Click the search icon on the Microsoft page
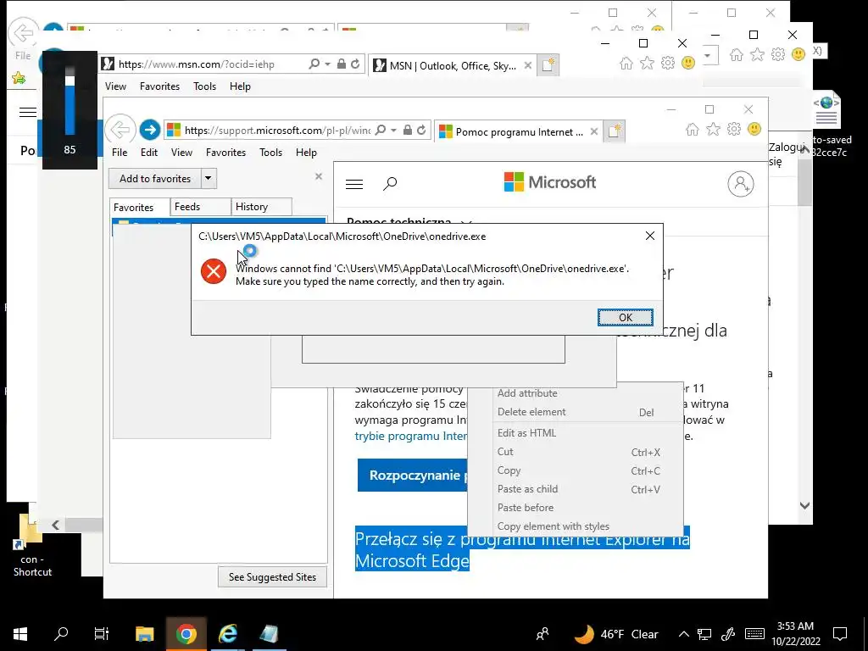Image resolution: width=868 pixels, height=651 pixels. pos(390,183)
